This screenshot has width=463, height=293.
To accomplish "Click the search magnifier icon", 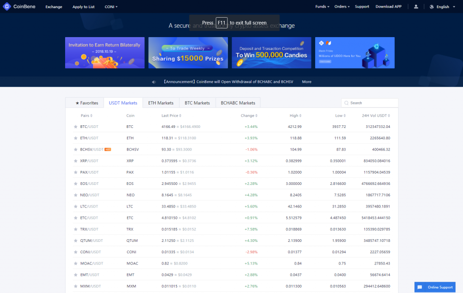I will click(x=346, y=103).
